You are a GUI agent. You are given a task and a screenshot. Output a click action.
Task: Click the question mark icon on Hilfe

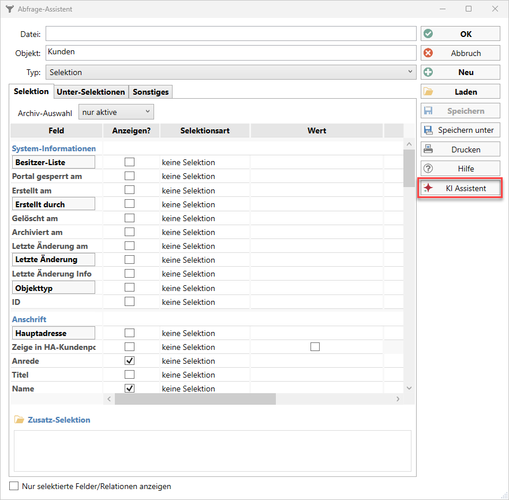428,169
